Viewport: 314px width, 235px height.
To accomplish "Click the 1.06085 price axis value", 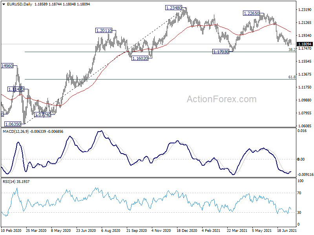I will (x=305, y=126).
